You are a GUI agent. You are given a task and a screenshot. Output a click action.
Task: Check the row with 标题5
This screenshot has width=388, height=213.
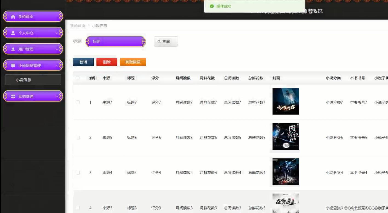pos(78,138)
